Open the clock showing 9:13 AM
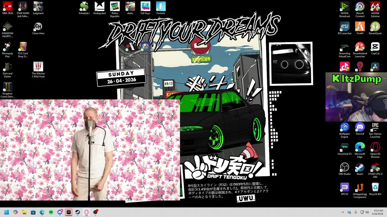 [378, 212]
